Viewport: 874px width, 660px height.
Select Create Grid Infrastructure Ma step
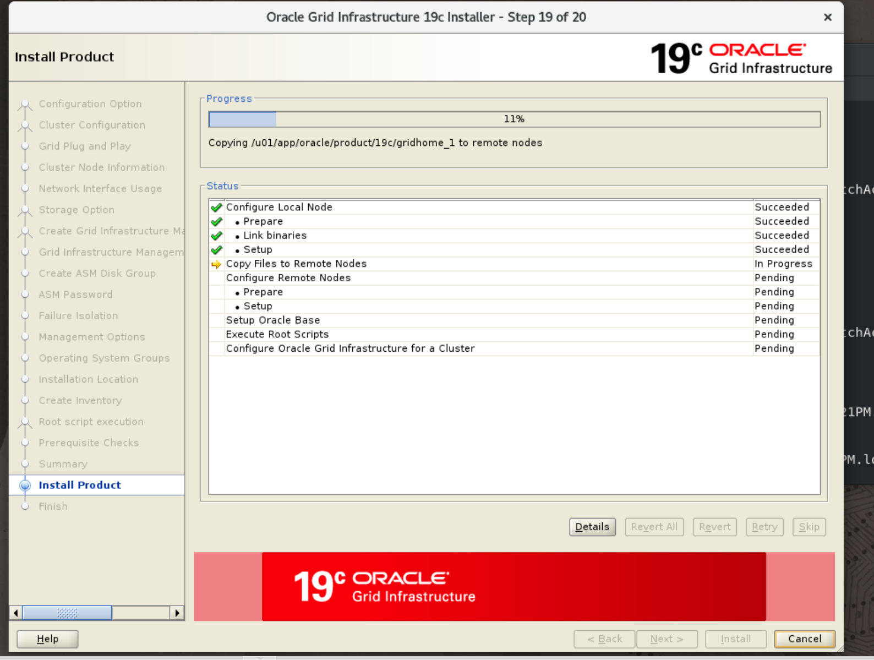pyautogui.click(x=112, y=231)
